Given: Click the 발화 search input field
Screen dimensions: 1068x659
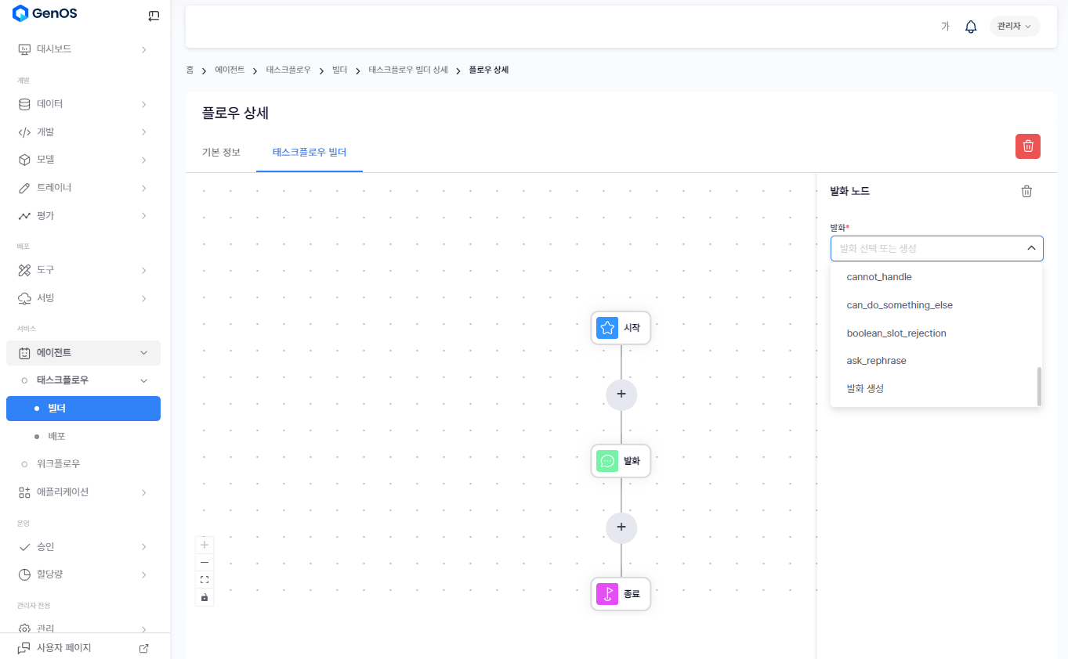Looking at the screenshot, I should (925, 248).
